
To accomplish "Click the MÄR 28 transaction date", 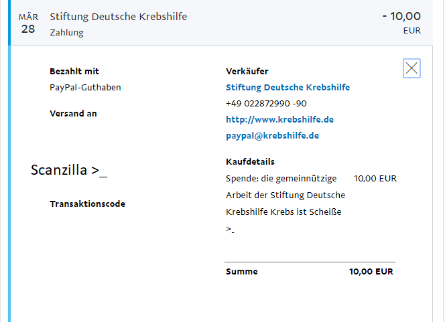I will point(28,23).
